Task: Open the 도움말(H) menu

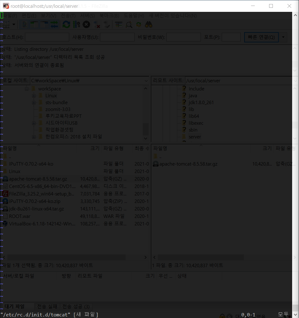Action: [134, 16]
